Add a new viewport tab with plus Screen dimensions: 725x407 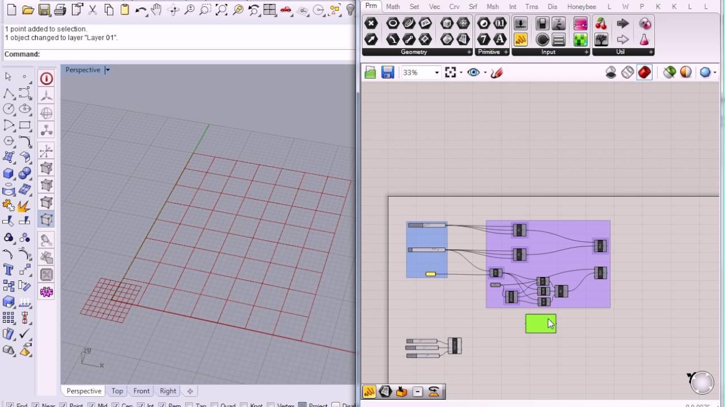pyautogui.click(x=190, y=391)
